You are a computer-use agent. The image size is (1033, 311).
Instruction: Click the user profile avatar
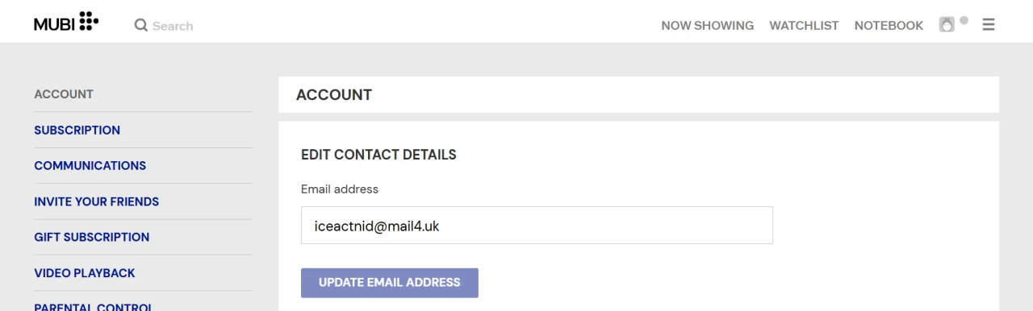[947, 25]
